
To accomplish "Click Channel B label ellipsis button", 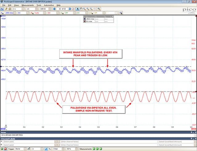I will tap(58, 145).
